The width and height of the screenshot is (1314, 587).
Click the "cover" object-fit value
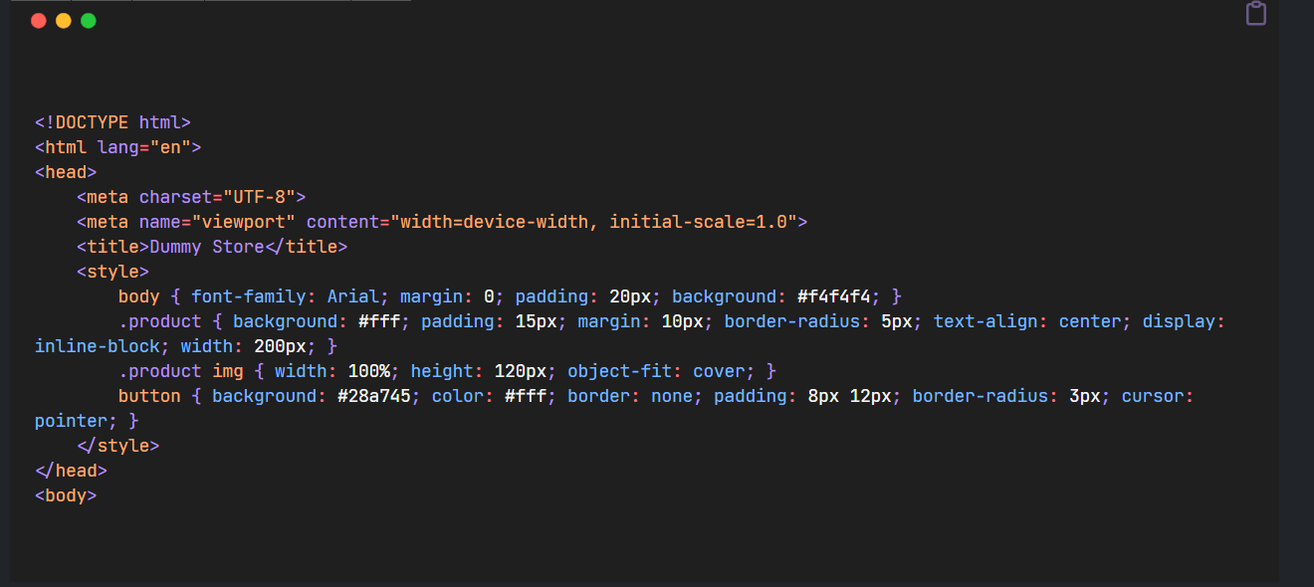coord(720,371)
